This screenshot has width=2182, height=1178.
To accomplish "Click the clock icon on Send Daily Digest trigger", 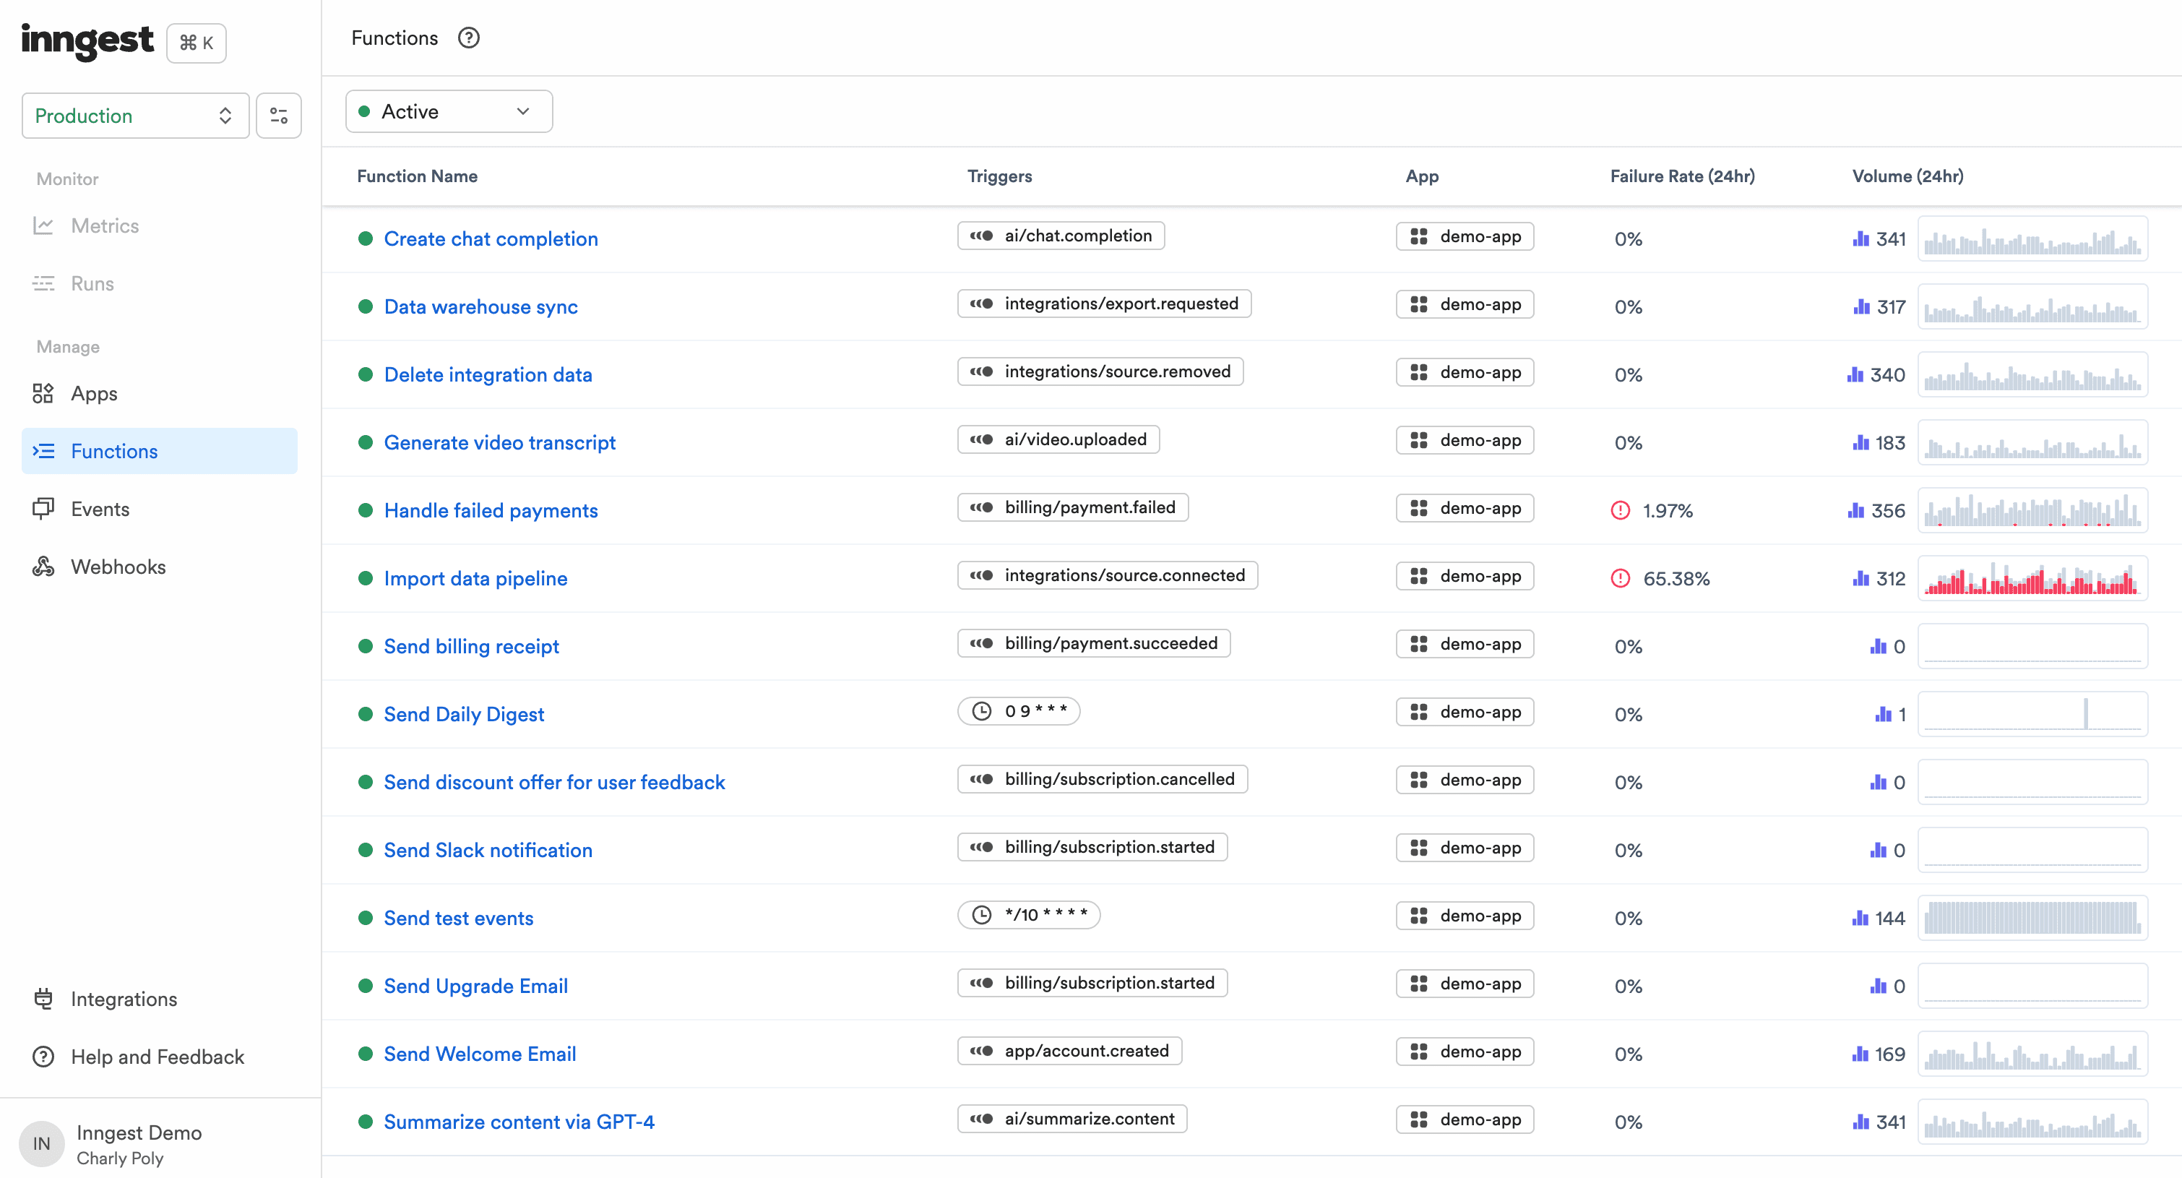I will (983, 711).
